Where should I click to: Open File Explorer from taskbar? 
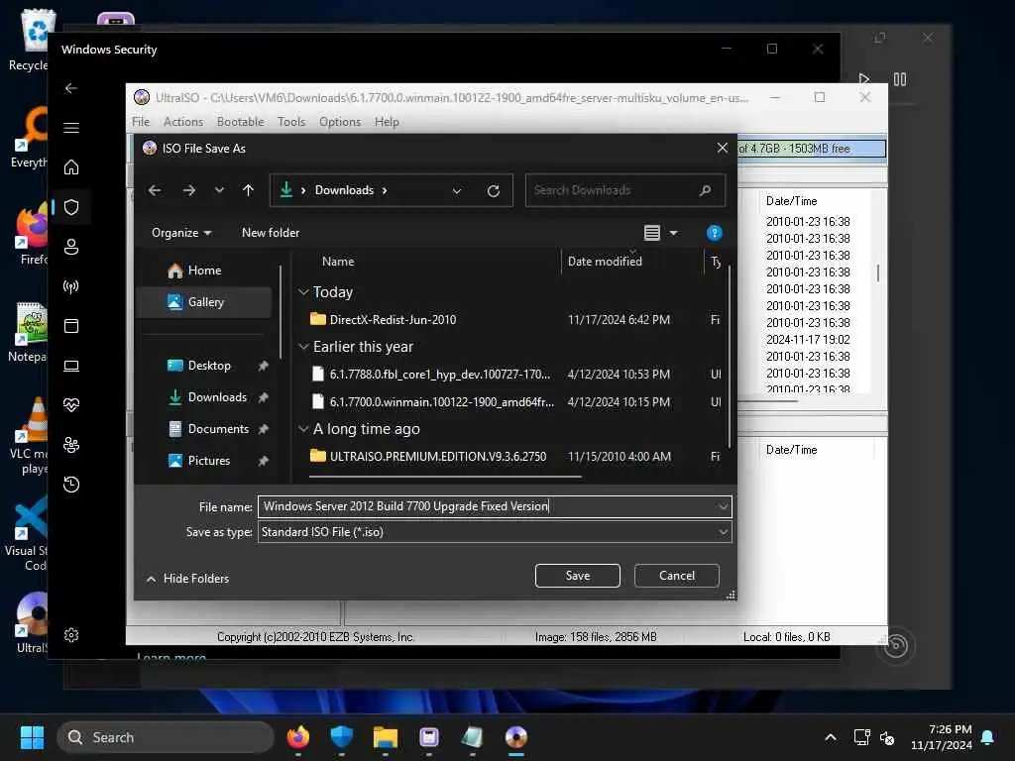coord(386,737)
